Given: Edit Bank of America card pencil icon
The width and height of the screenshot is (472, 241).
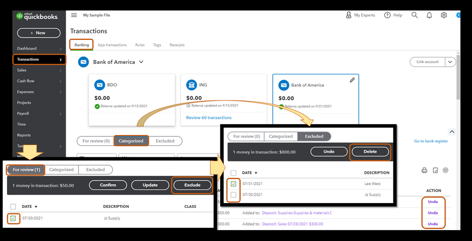Looking at the screenshot, I should (352, 80).
